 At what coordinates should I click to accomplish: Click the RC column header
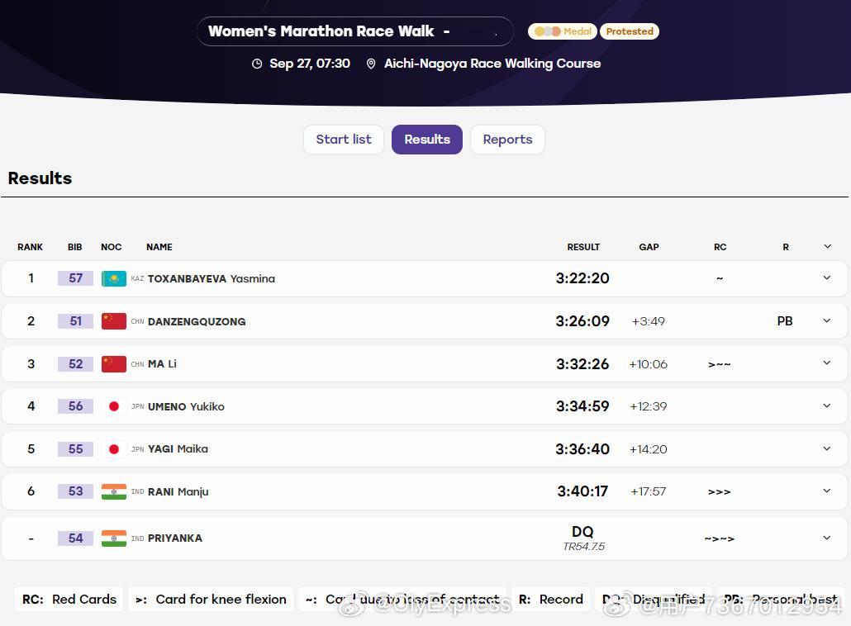pos(720,247)
